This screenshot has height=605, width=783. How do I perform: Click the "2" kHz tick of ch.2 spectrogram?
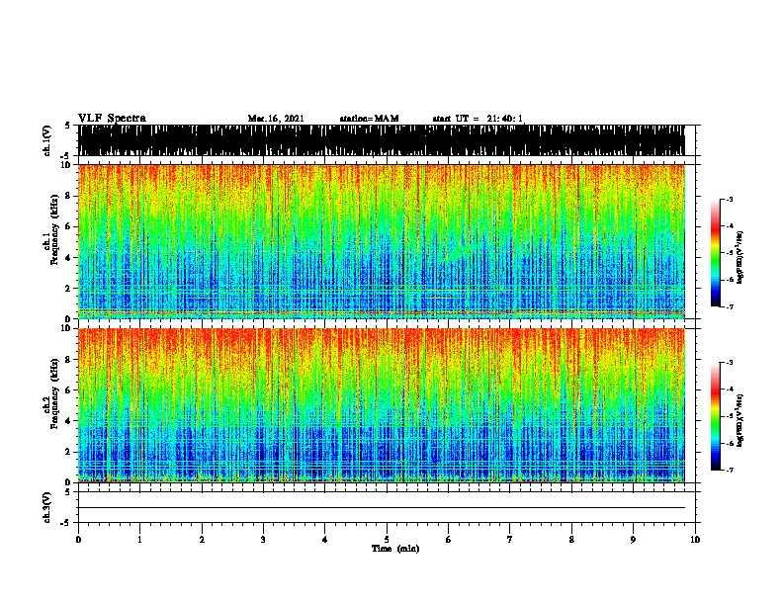[x=68, y=452]
